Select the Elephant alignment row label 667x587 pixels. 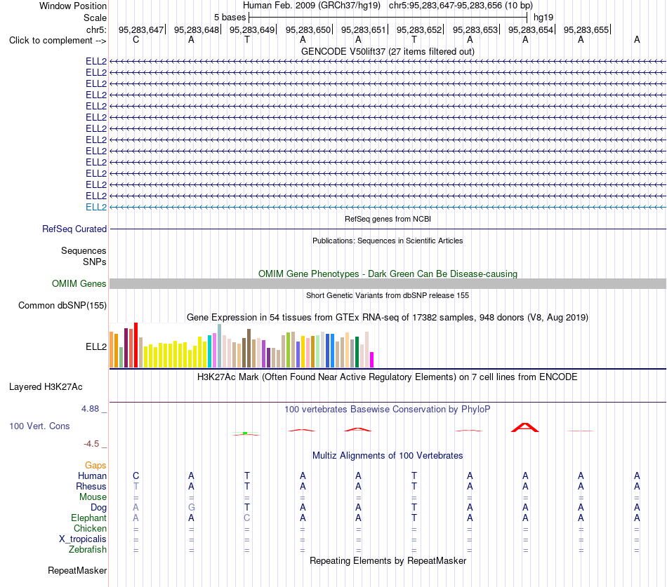[x=89, y=518]
